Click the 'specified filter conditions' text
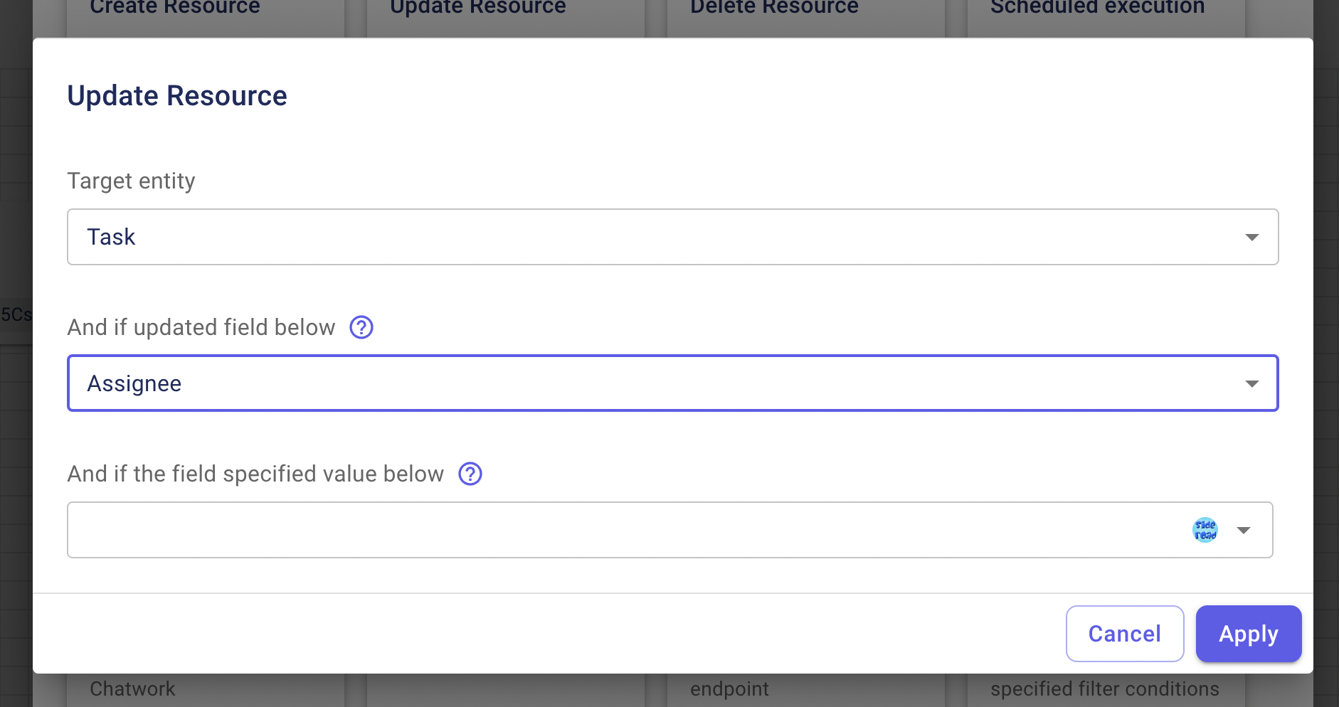1339x707 pixels. pyautogui.click(x=1104, y=689)
